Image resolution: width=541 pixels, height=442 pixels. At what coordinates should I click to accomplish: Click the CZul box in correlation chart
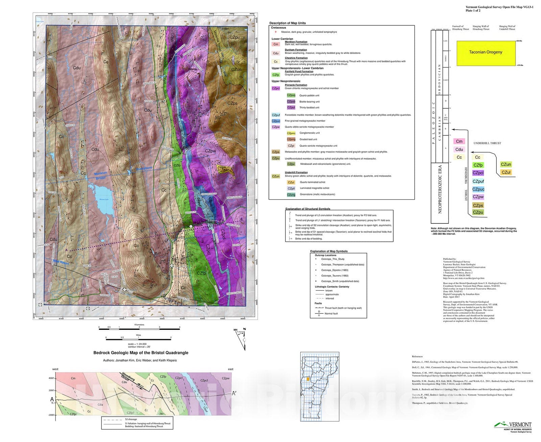point(506,173)
